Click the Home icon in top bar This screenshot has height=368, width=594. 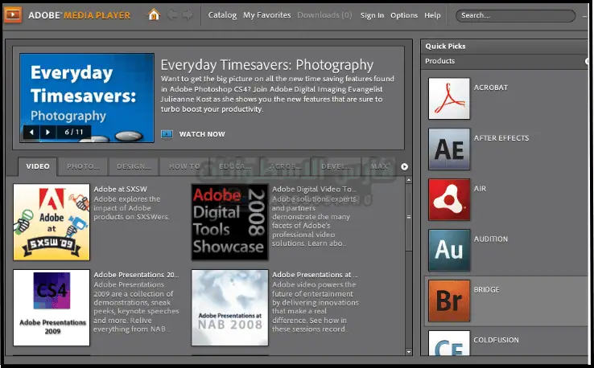click(x=154, y=14)
